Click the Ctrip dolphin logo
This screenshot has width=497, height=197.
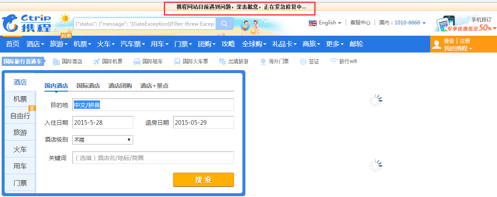[26, 24]
